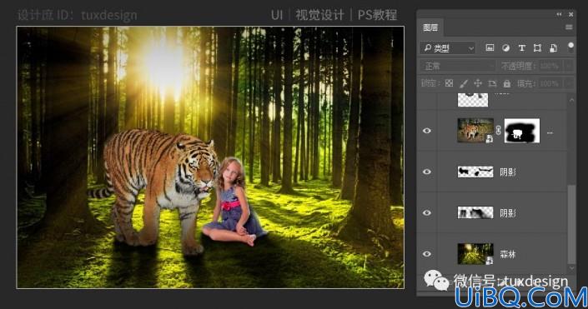Collapse the panel with double-arrow icon
This screenshot has height=309, width=588.
(x=559, y=14)
